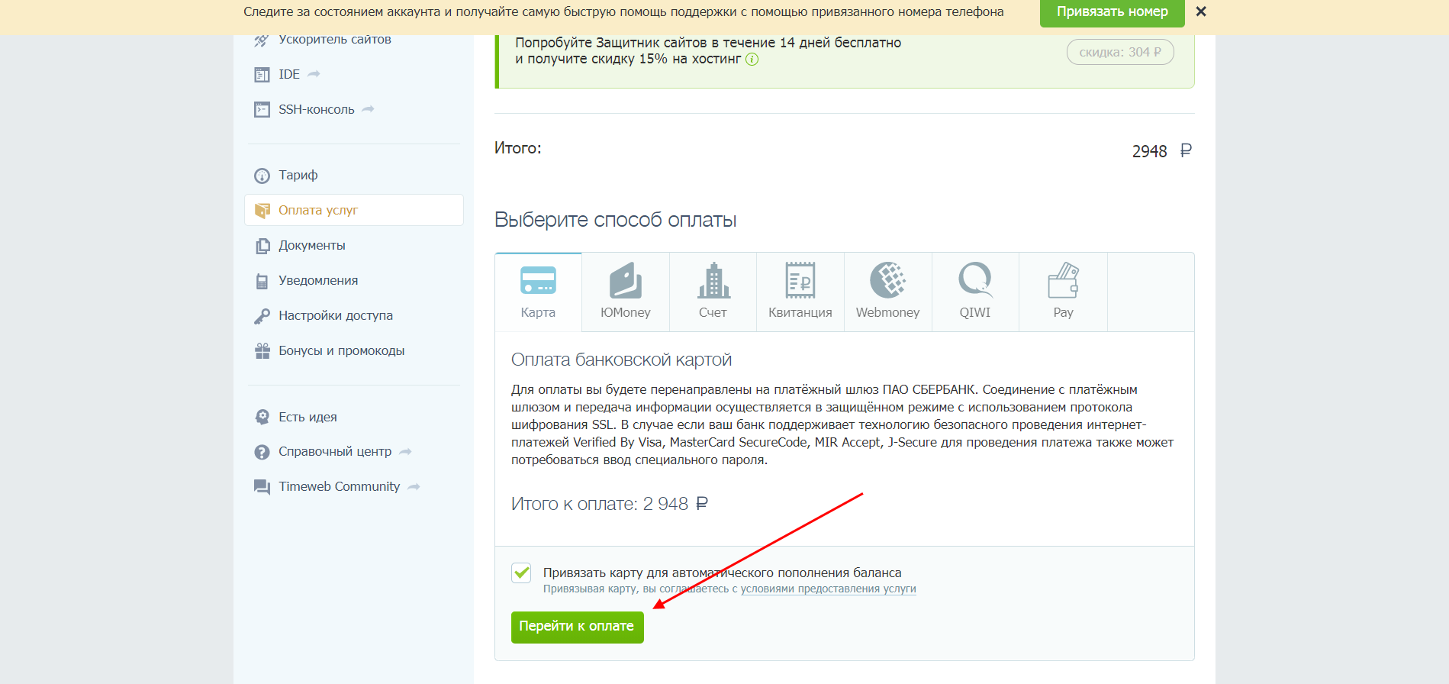The image size is (1449, 684).
Task: Open the Тариф menu item
Action: click(298, 176)
